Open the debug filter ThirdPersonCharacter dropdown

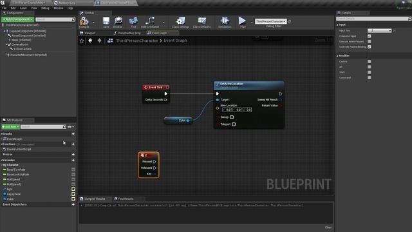[270, 21]
